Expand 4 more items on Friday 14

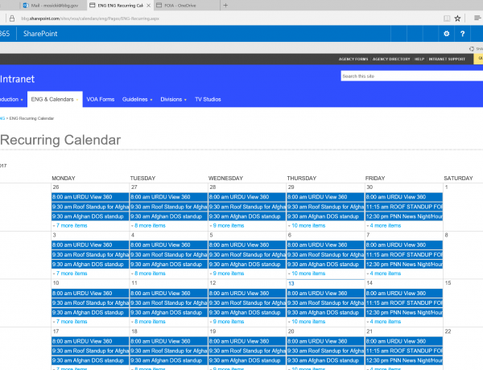[386, 322]
